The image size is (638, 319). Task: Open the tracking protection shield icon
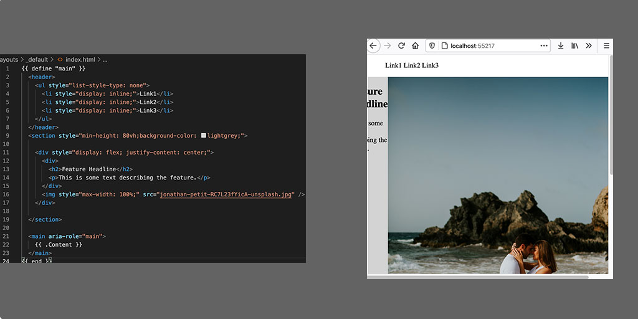(433, 45)
